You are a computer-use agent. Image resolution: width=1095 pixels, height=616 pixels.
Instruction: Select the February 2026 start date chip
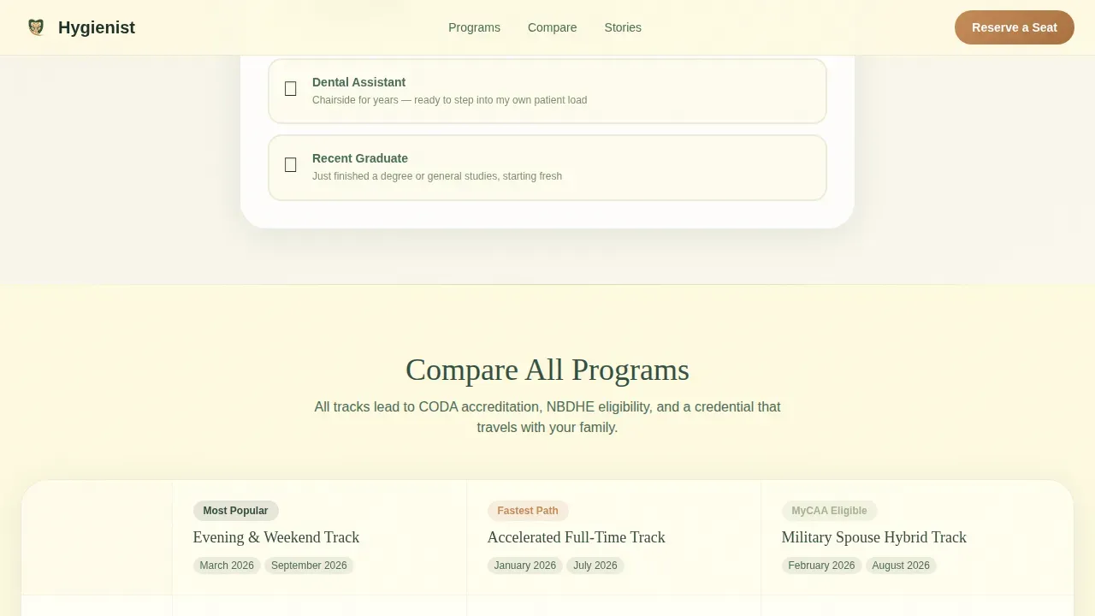click(821, 566)
